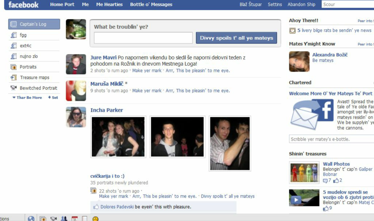Click Make yer mark under Jure Mavri's post
This screenshot has height=221, width=374.
click(x=147, y=71)
